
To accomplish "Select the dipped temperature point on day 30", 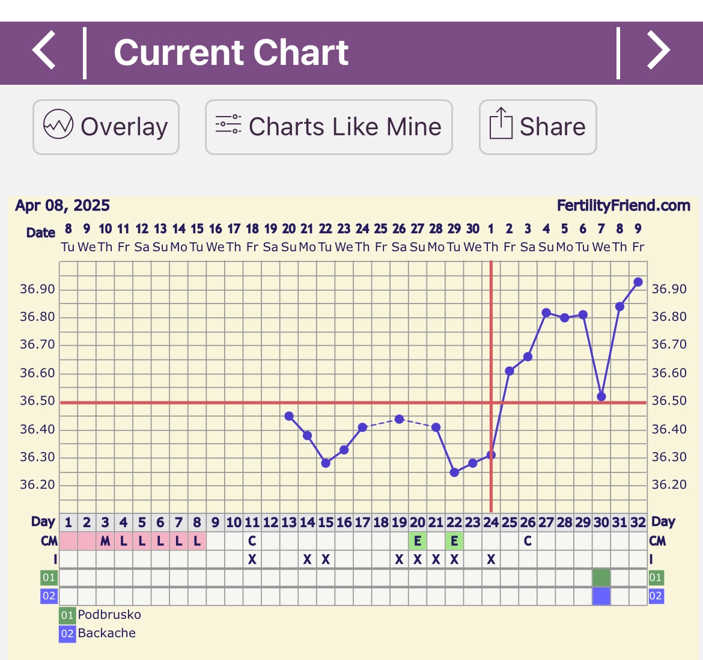I will 601,396.
